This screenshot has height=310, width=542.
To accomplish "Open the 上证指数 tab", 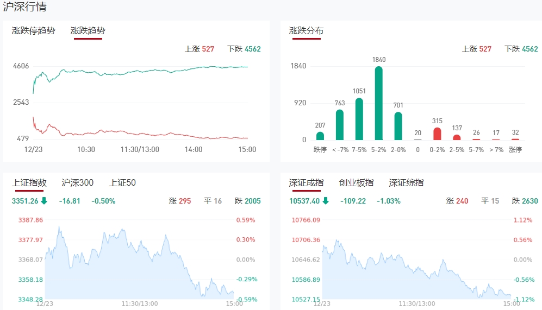I will coord(29,182).
